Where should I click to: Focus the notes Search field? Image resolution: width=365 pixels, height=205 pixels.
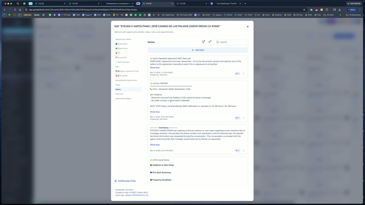[231, 42]
